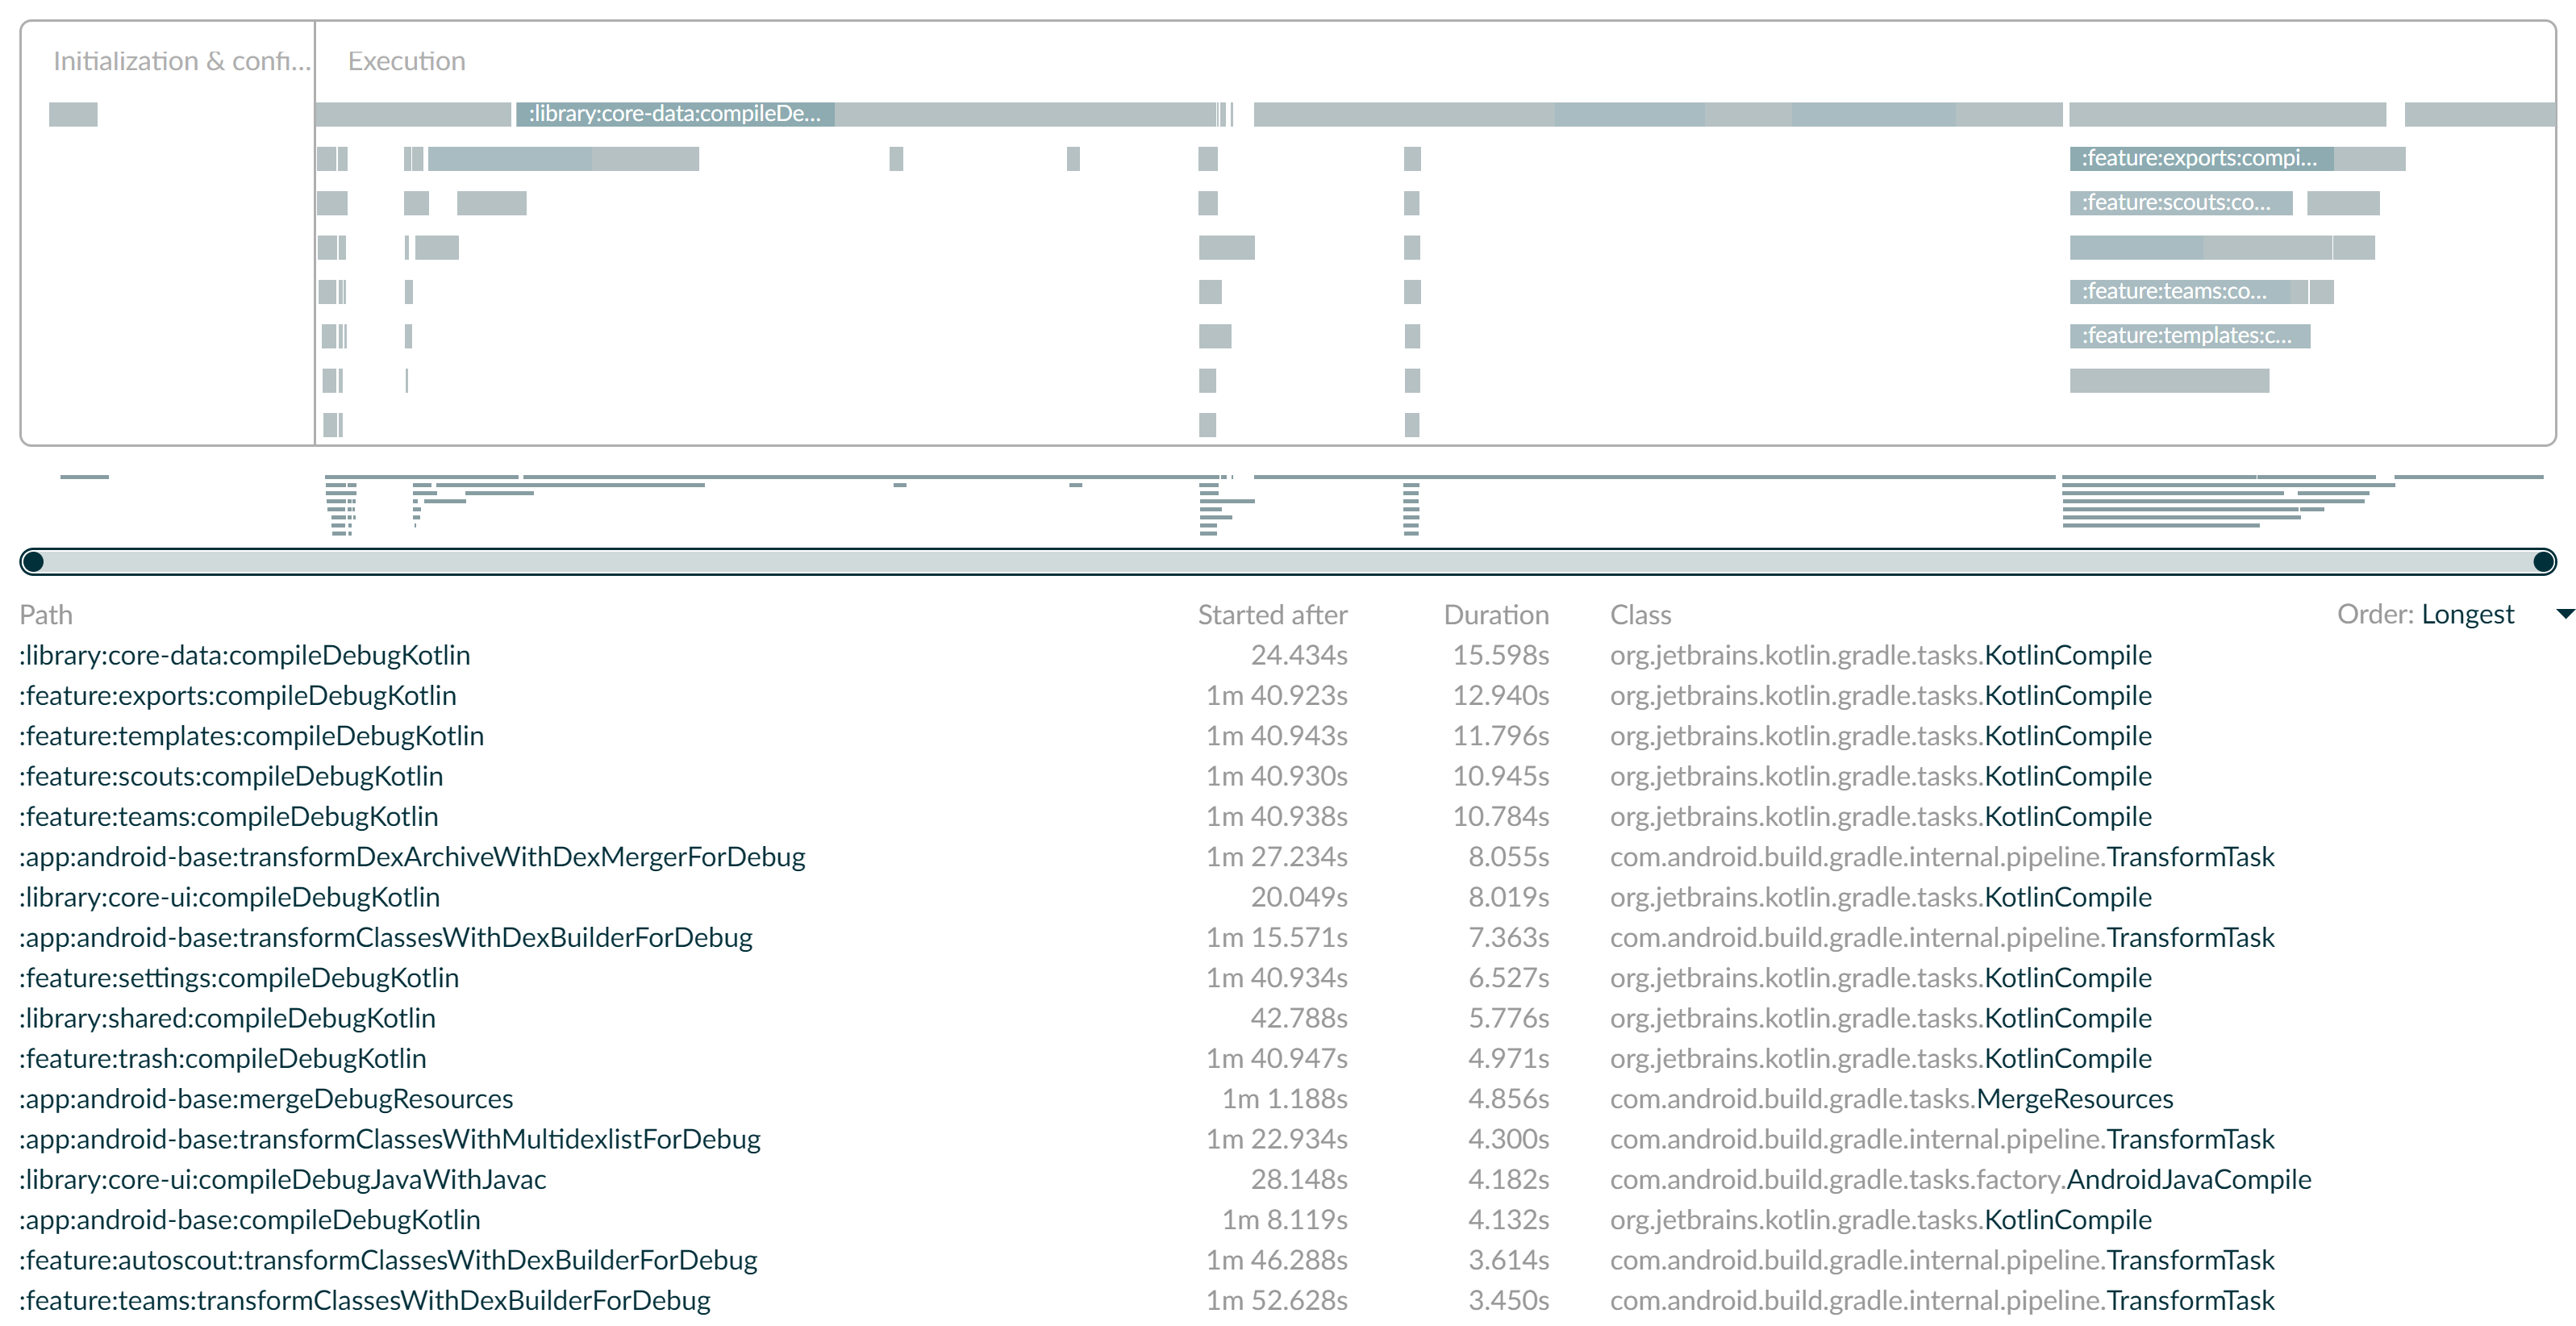Open :app:android-base:transformDexArchiveWithDexMergerForDebug row
Screen dimensions: 2576x1326
coord(412,857)
